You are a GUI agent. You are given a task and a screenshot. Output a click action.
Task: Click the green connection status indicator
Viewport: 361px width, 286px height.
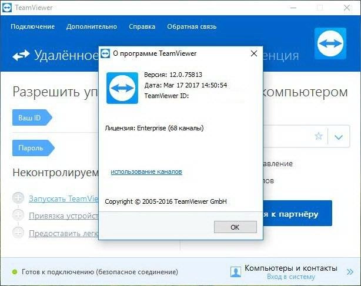point(15,272)
